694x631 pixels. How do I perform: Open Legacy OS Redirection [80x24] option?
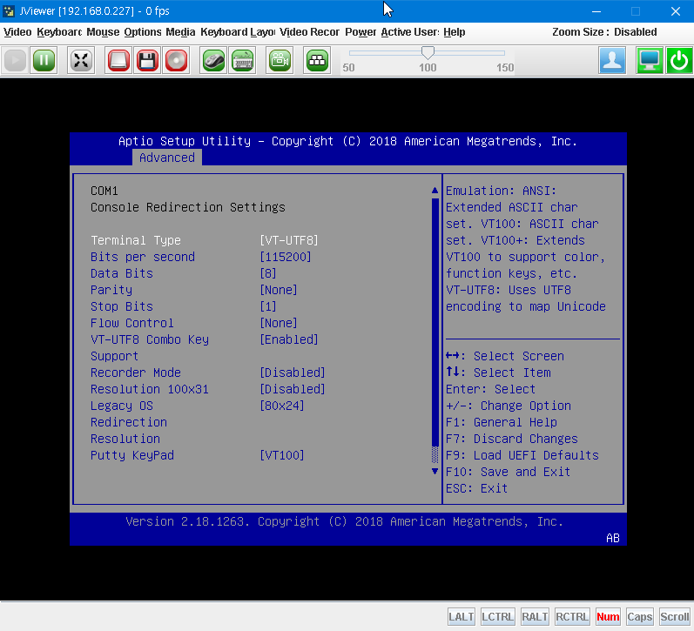coord(282,406)
